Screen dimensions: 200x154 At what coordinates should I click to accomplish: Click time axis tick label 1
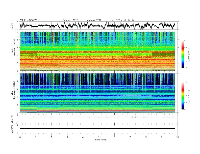pyautogui.click(x=36, y=137)
